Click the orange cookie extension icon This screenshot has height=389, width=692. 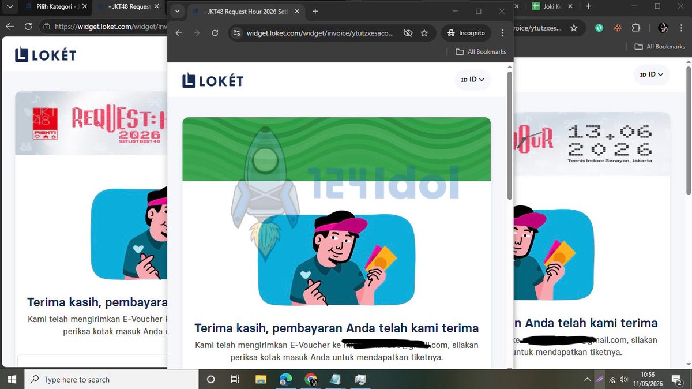tap(618, 27)
